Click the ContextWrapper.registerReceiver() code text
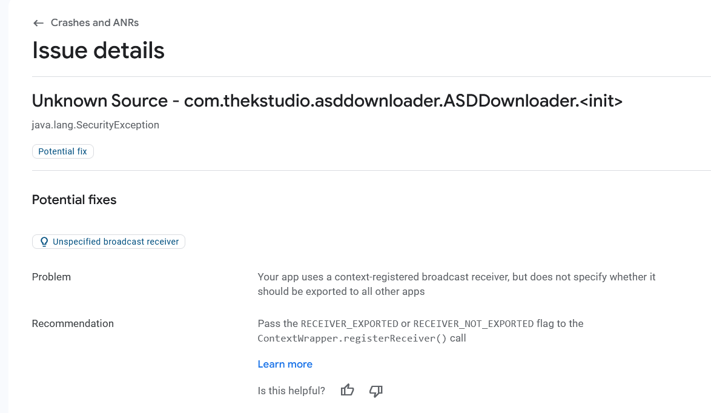This screenshot has width=711, height=413. pyautogui.click(x=352, y=339)
